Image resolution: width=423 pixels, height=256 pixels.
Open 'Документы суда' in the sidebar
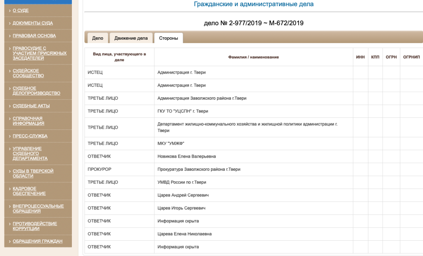click(33, 23)
